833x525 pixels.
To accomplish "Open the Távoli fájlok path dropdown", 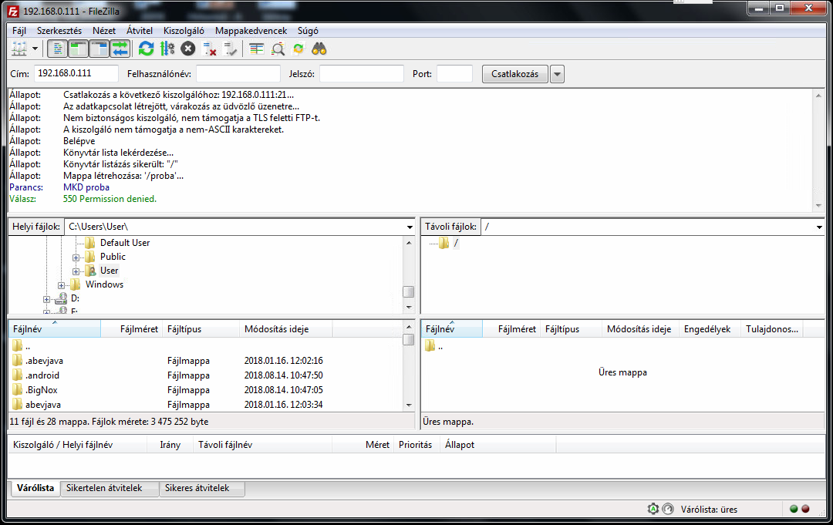I will point(819,227).
